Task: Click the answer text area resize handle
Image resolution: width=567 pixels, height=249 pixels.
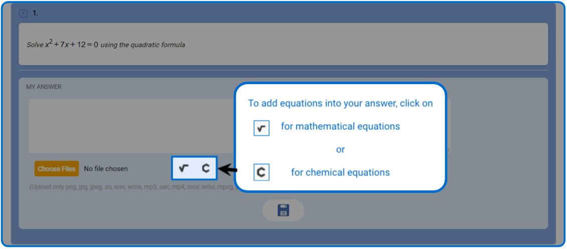Action: (x=448, y=150)
